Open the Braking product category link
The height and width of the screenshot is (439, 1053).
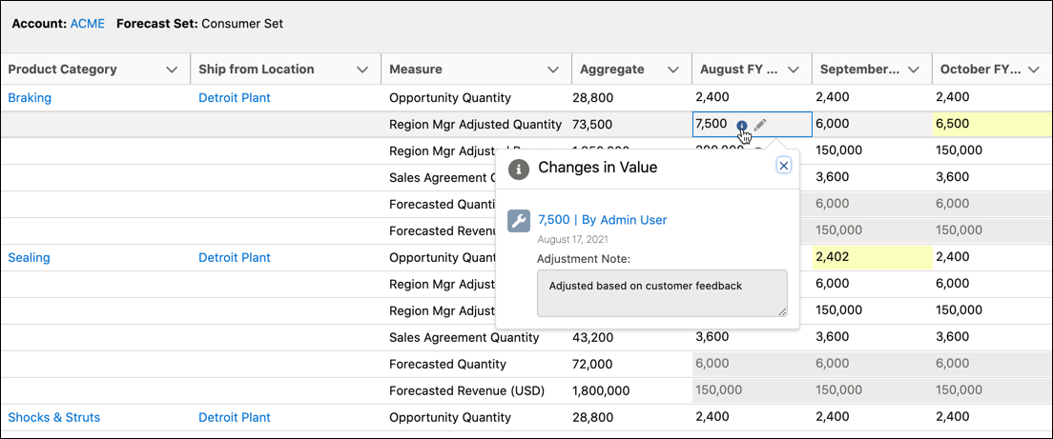tap(30, 97)
